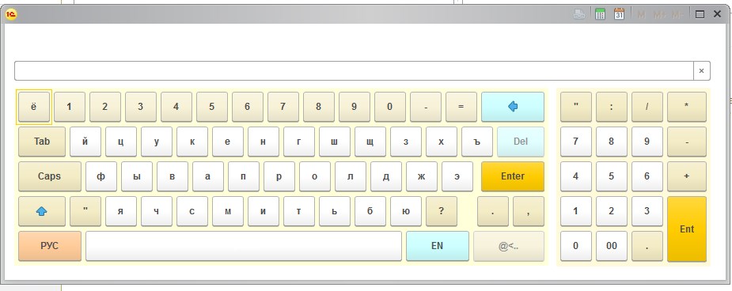Click the printer icon in title bar

[x=579, y=14]
